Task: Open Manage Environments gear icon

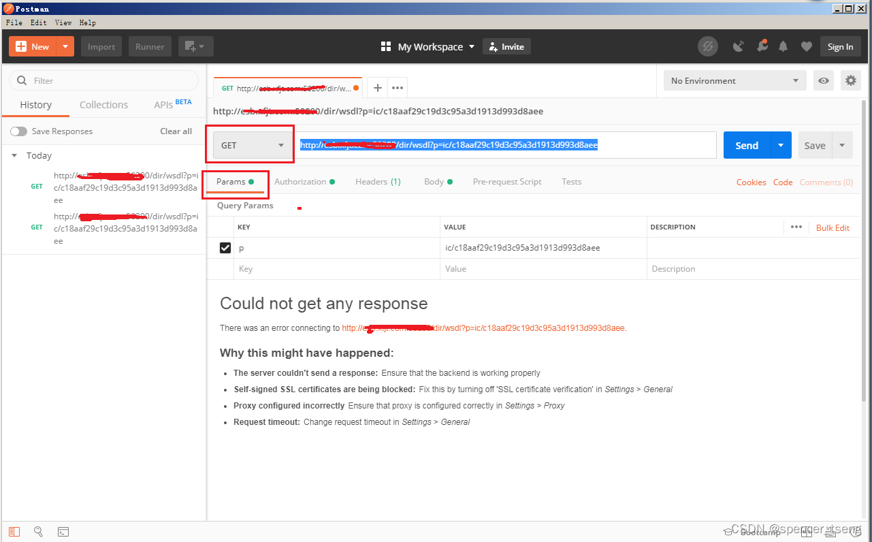Action: point(851,80)
